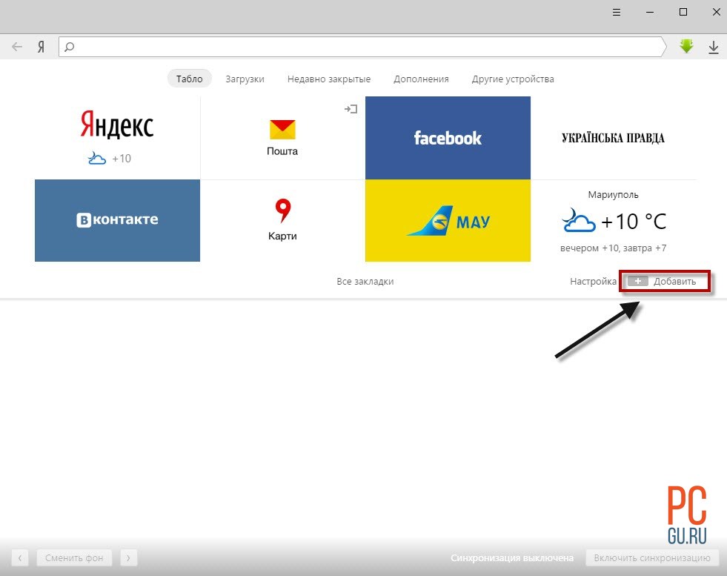Screen dimensions: 727x576
Task: Click the Добавить button label
Action: (674, 281)
